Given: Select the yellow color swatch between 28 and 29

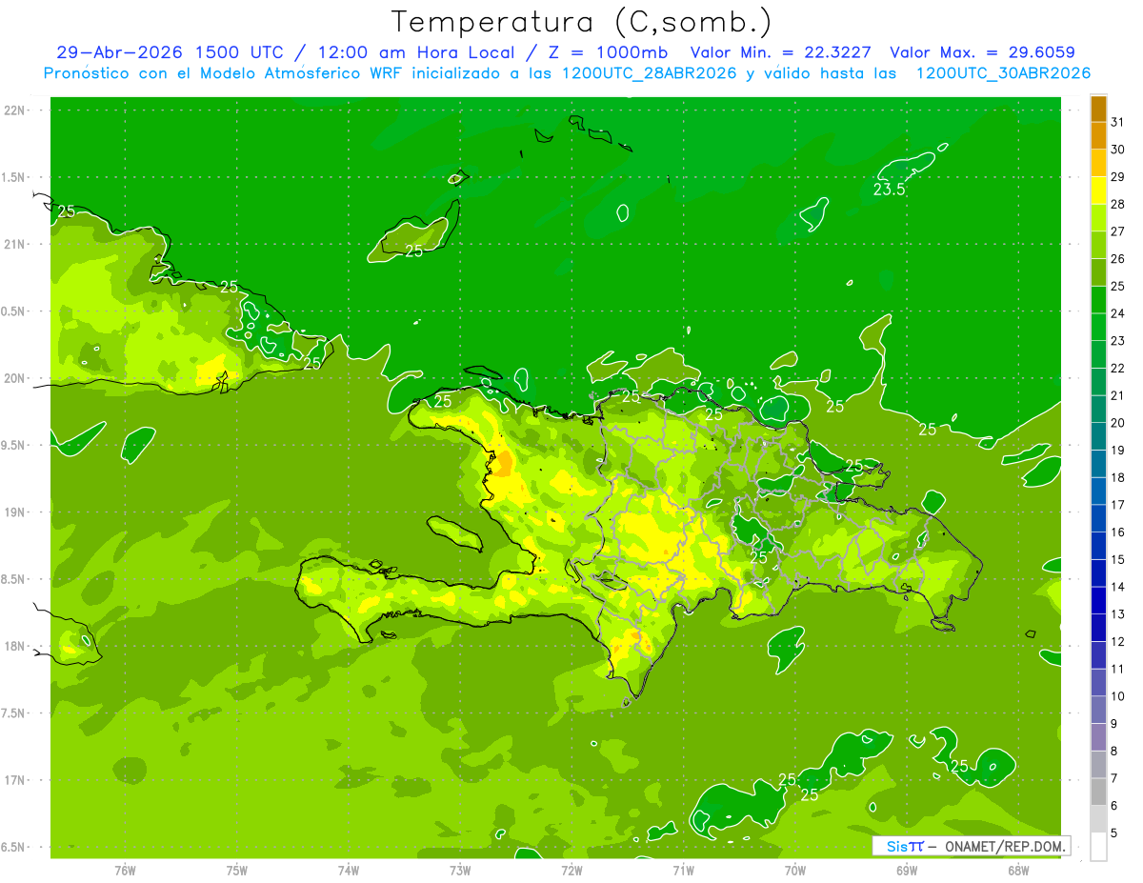Looking at the screenshot, I should [x=1098, y=191].
